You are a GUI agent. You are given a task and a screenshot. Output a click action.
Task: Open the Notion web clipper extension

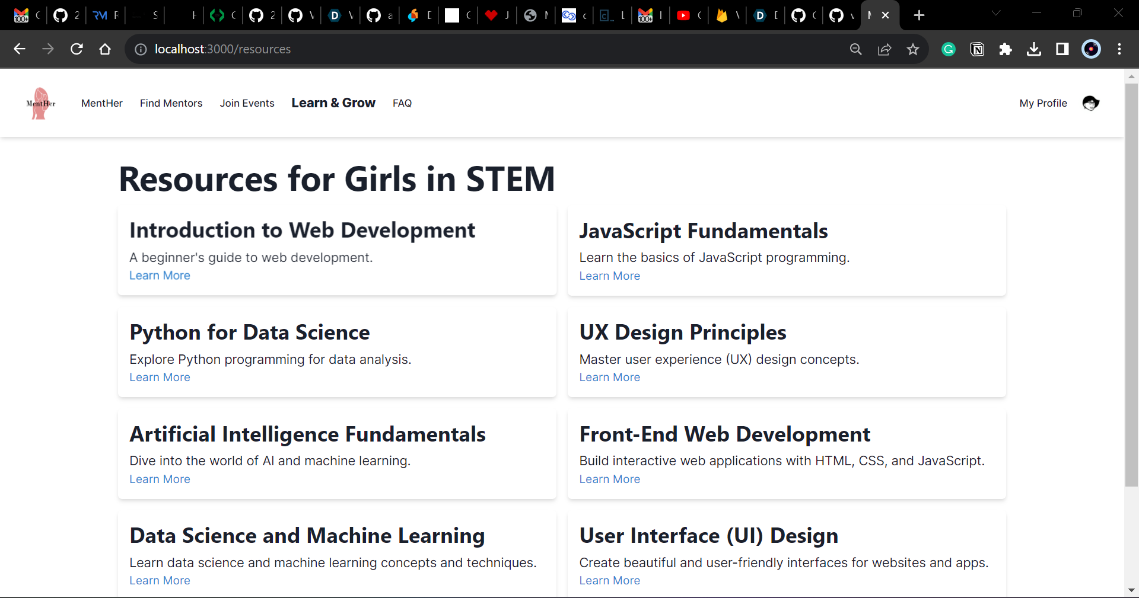point(977,49)
